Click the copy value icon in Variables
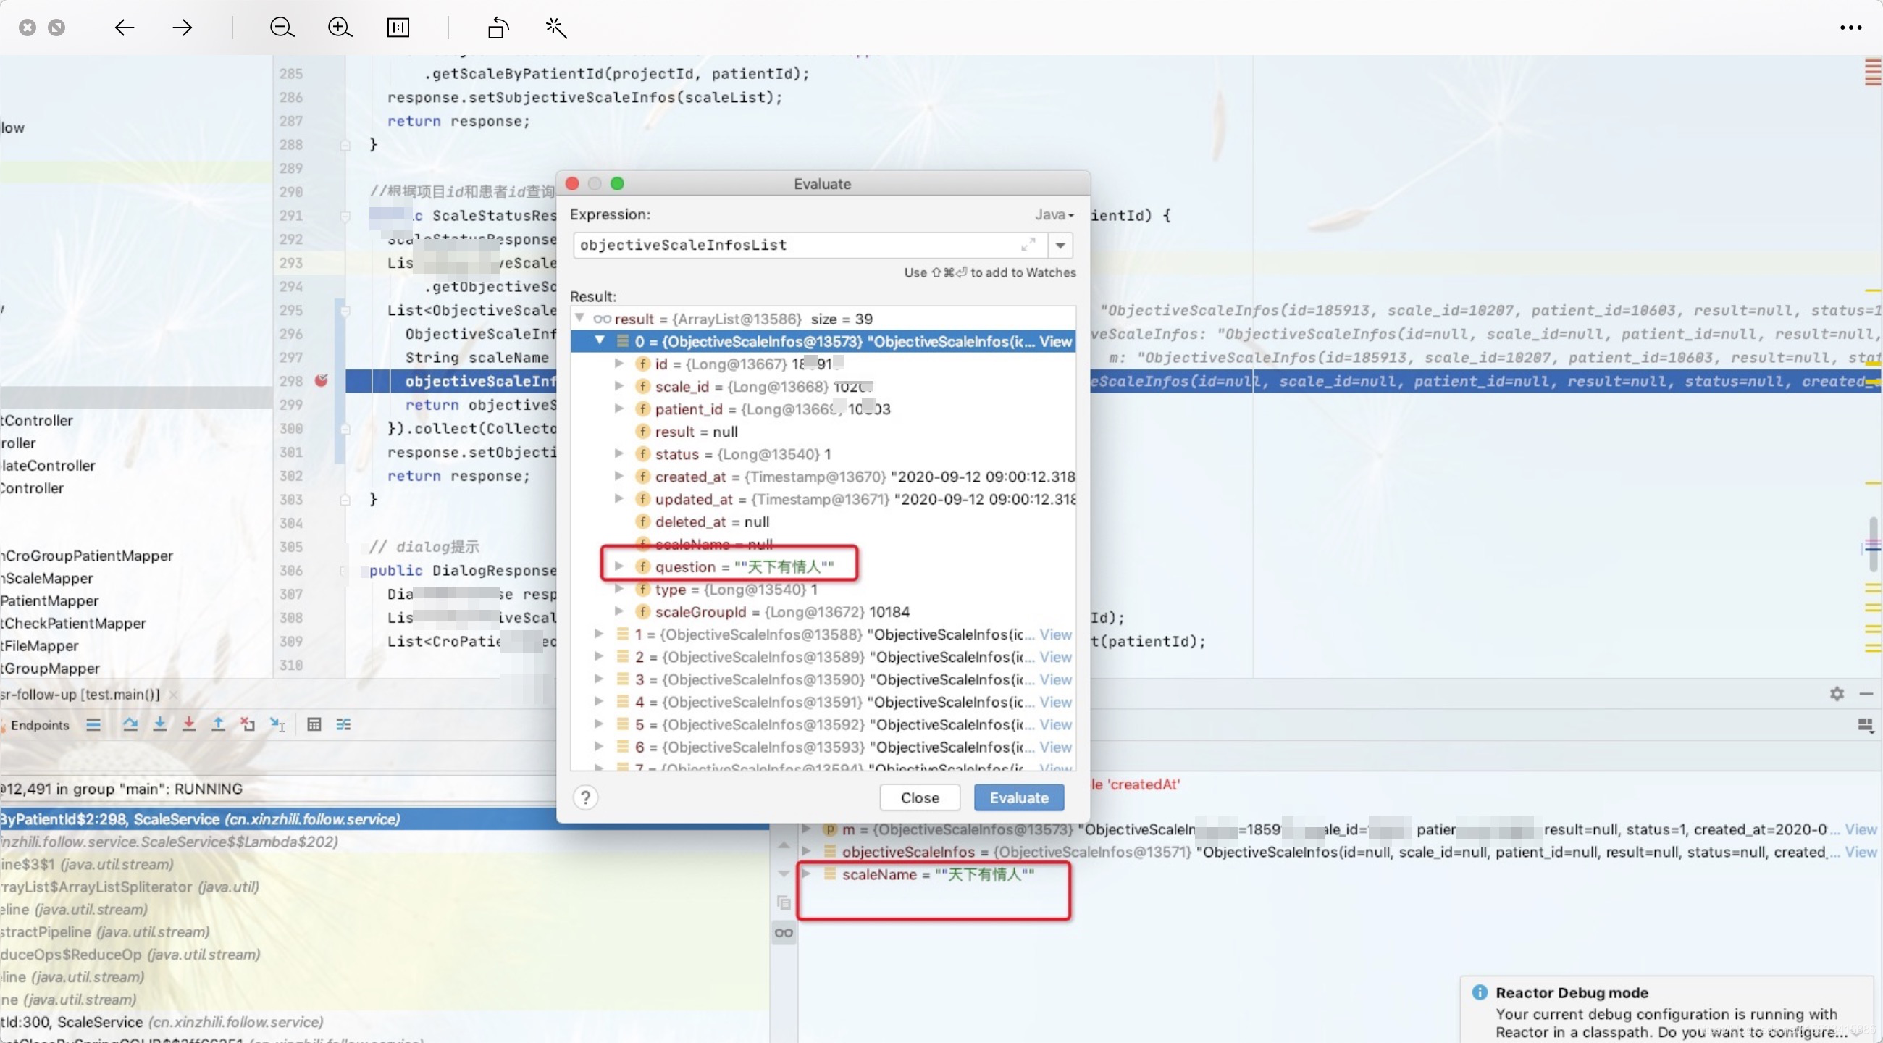 click(784, 902)
